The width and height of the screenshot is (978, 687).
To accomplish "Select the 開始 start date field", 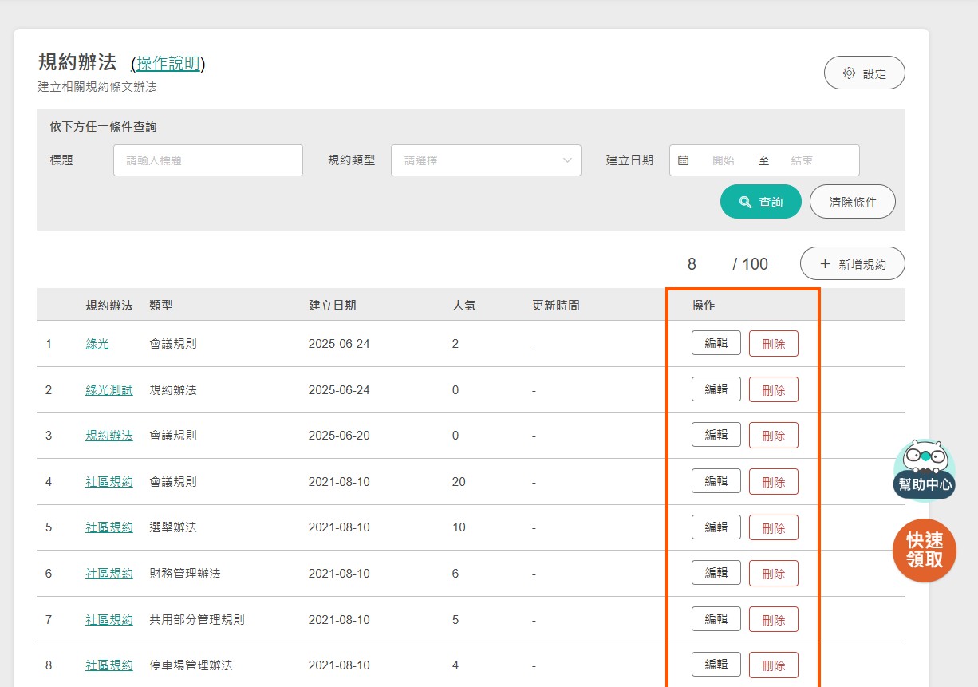I will (x=723, y=160).
